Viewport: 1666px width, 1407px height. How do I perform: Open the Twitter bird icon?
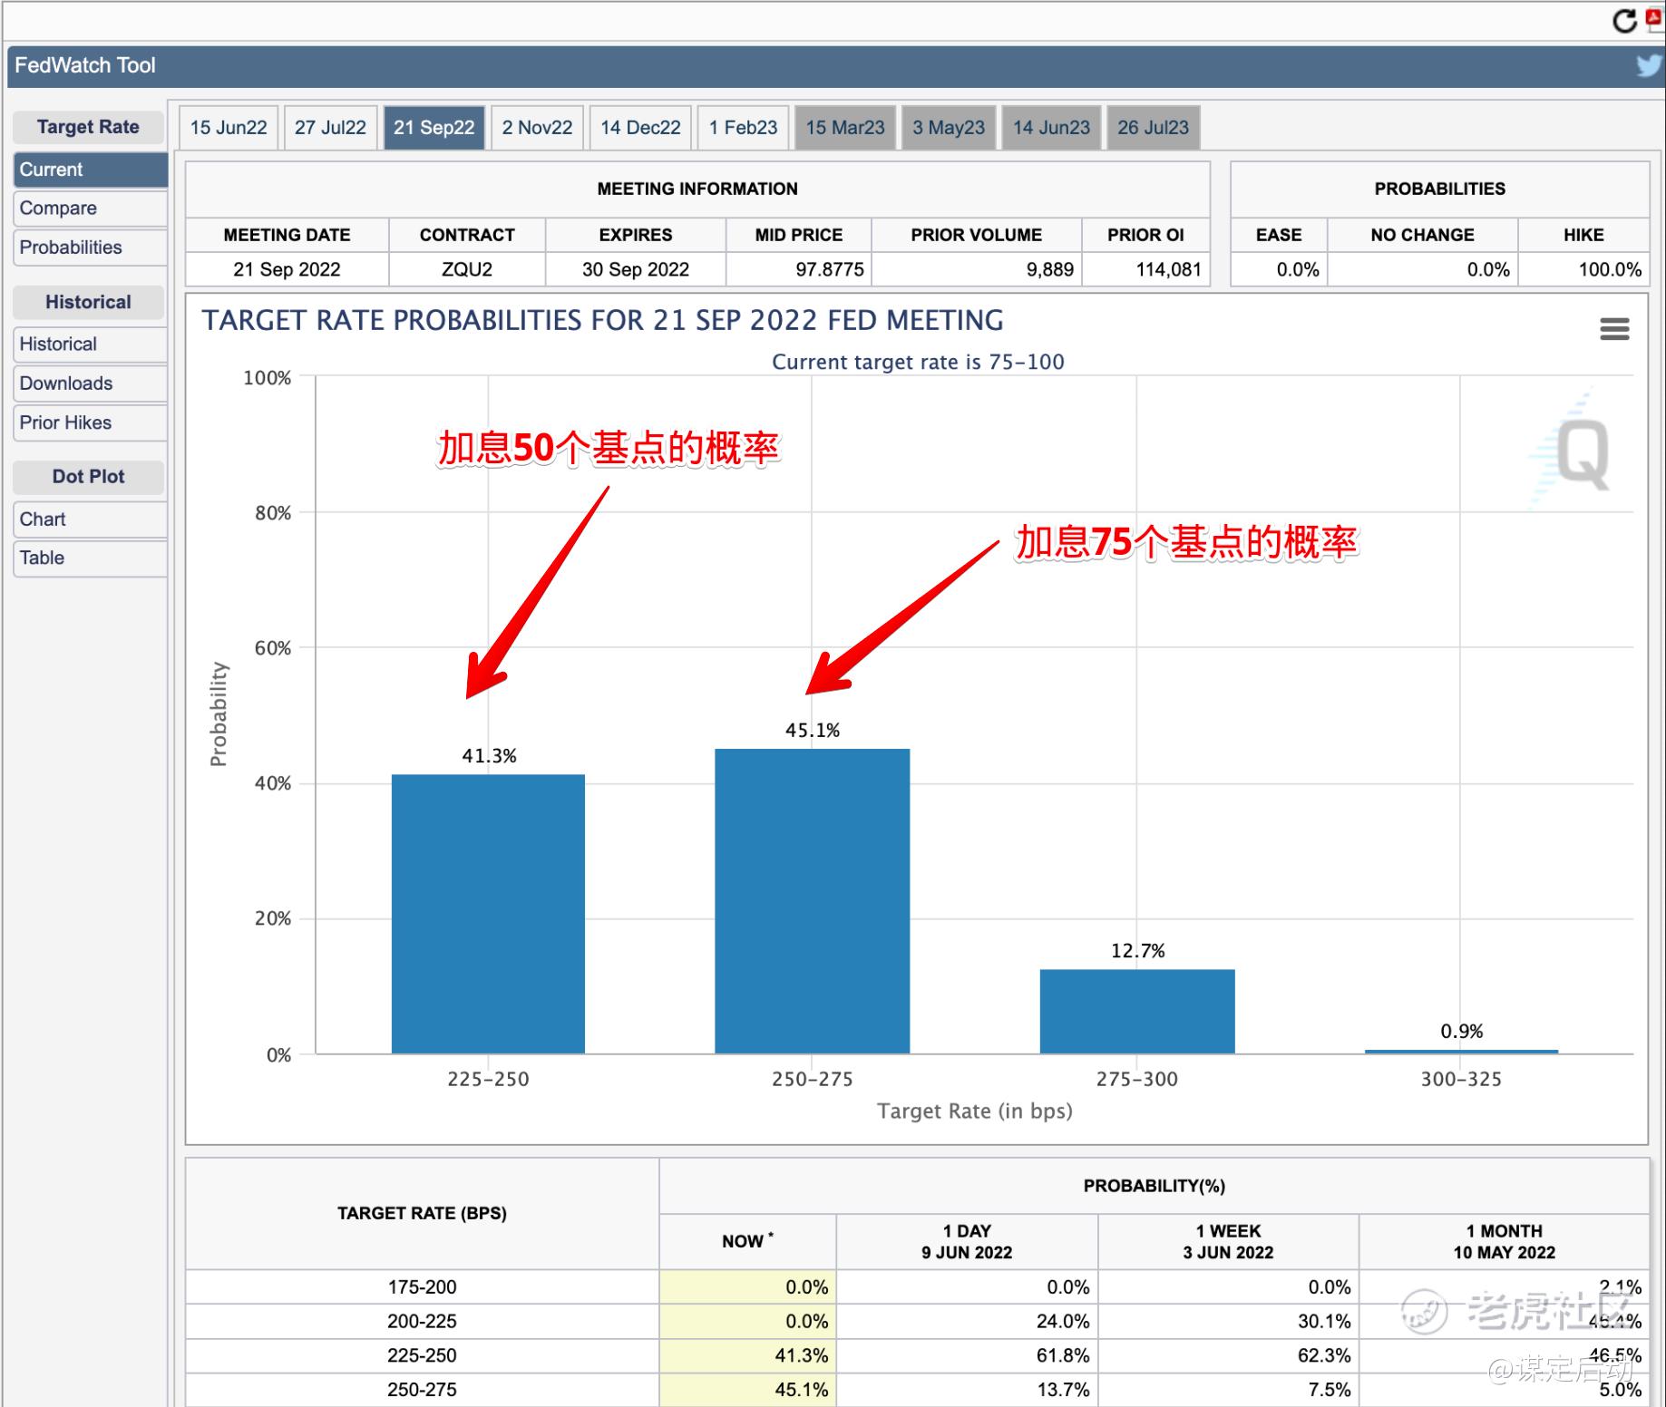pyautogui.click(x=1650, y=65)
